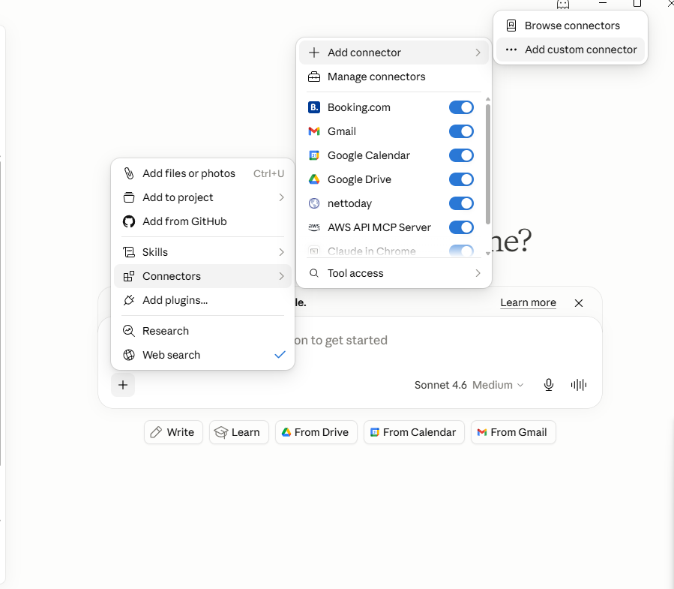Dismiss the banner with the X icon
This screenshot has height=589, width=674.
point(579,303)
